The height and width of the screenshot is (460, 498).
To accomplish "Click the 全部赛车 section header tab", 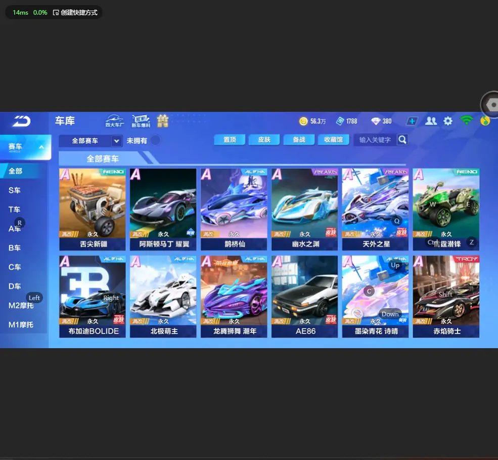I will click(102, 158).
